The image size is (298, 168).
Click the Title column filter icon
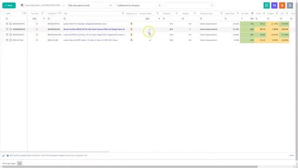coord(122,14)
